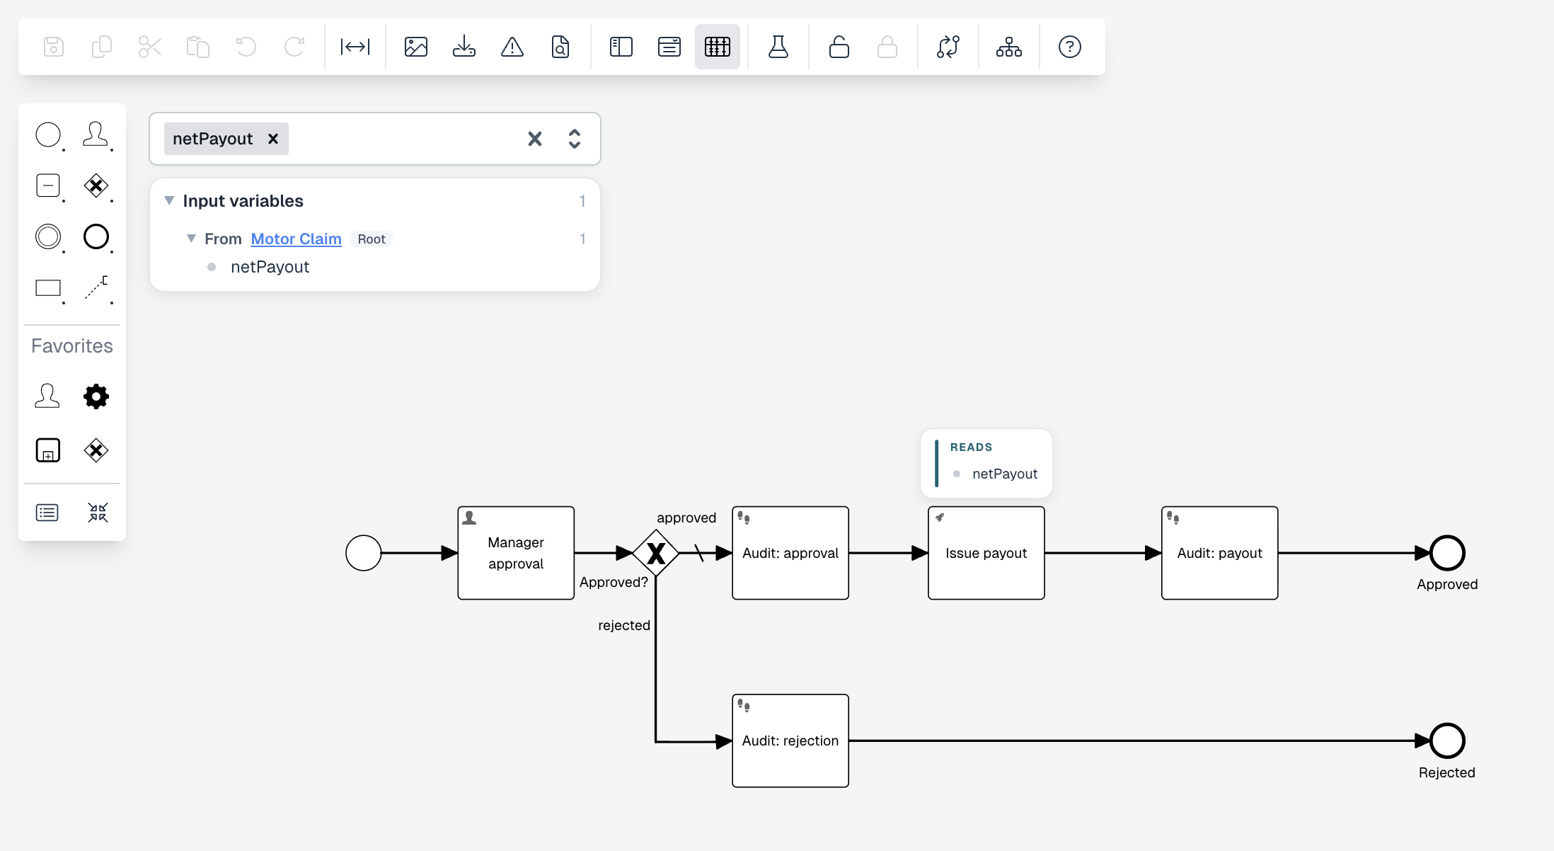Click the palette list view icon
1554x851 pixels.
tap(47, 513)
